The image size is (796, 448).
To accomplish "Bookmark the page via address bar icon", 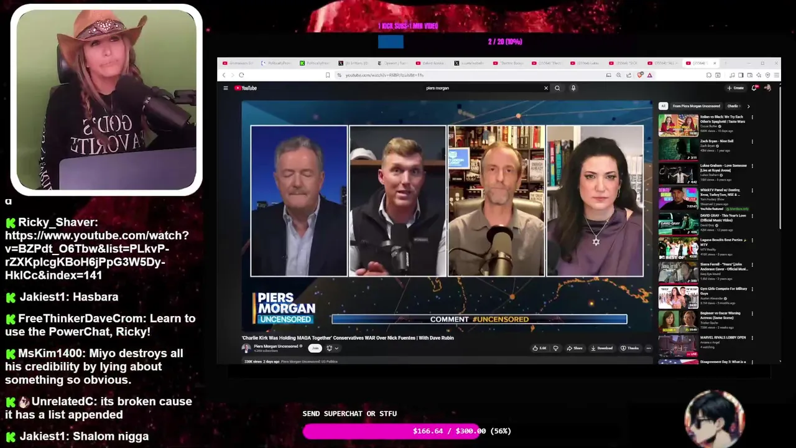I will tap(328, 75).
